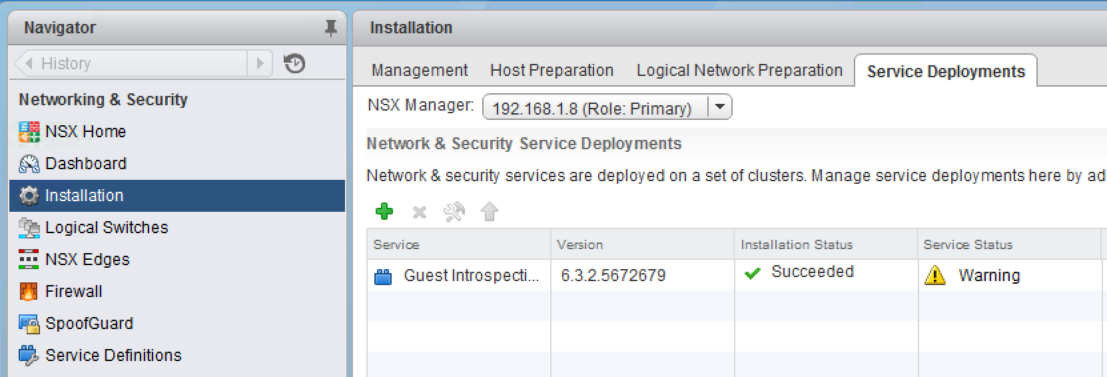Click the Installation gear icon

click(29, 196)
